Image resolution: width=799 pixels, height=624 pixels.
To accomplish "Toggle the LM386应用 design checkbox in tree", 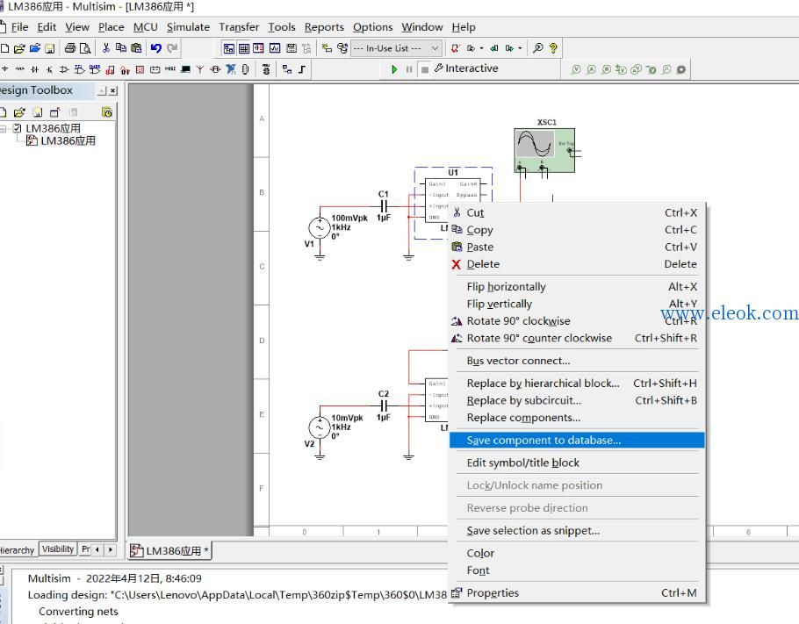I will (18, 128).
